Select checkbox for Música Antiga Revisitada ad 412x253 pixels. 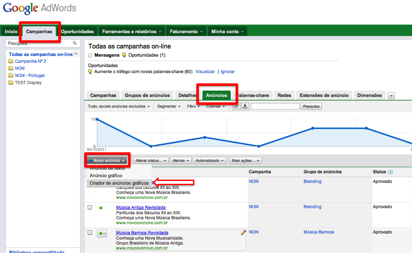90,207
